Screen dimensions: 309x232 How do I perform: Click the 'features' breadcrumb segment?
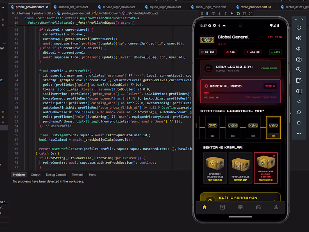(x=25, y=13)
